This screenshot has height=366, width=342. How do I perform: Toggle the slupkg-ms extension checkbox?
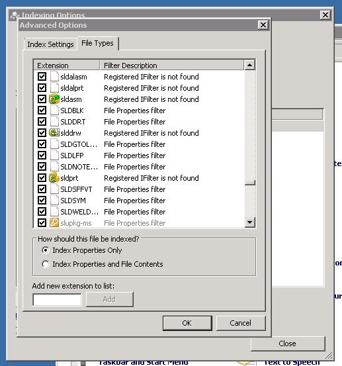pos(42,222)
